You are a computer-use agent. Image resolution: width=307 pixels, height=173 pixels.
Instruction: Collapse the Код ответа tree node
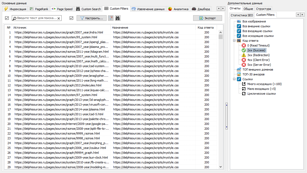pyautogui.click(x=234, y=41)
